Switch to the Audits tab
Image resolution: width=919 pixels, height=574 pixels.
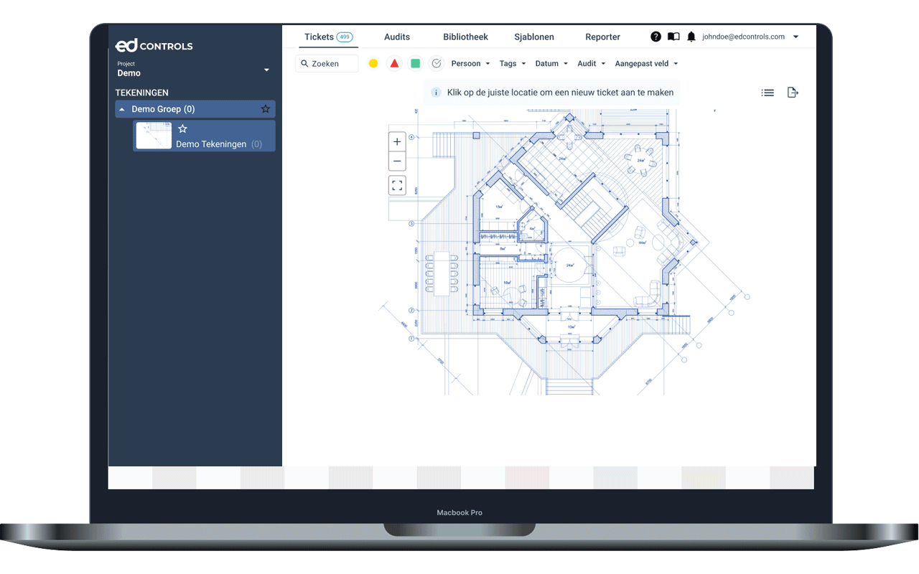[x=397, y=37]
